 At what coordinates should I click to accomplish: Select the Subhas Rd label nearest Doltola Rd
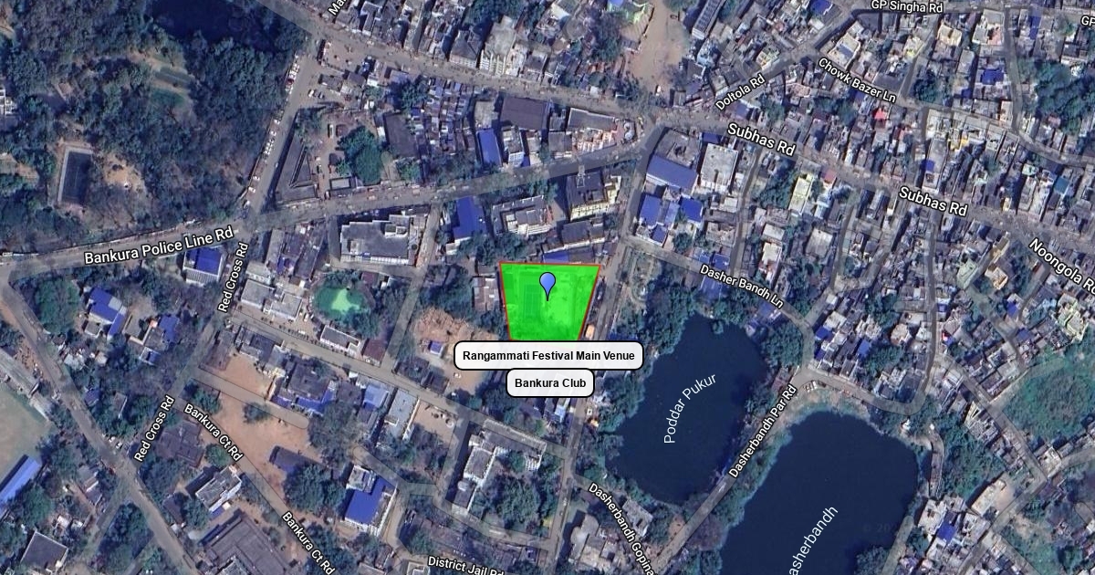pos(761,142)
